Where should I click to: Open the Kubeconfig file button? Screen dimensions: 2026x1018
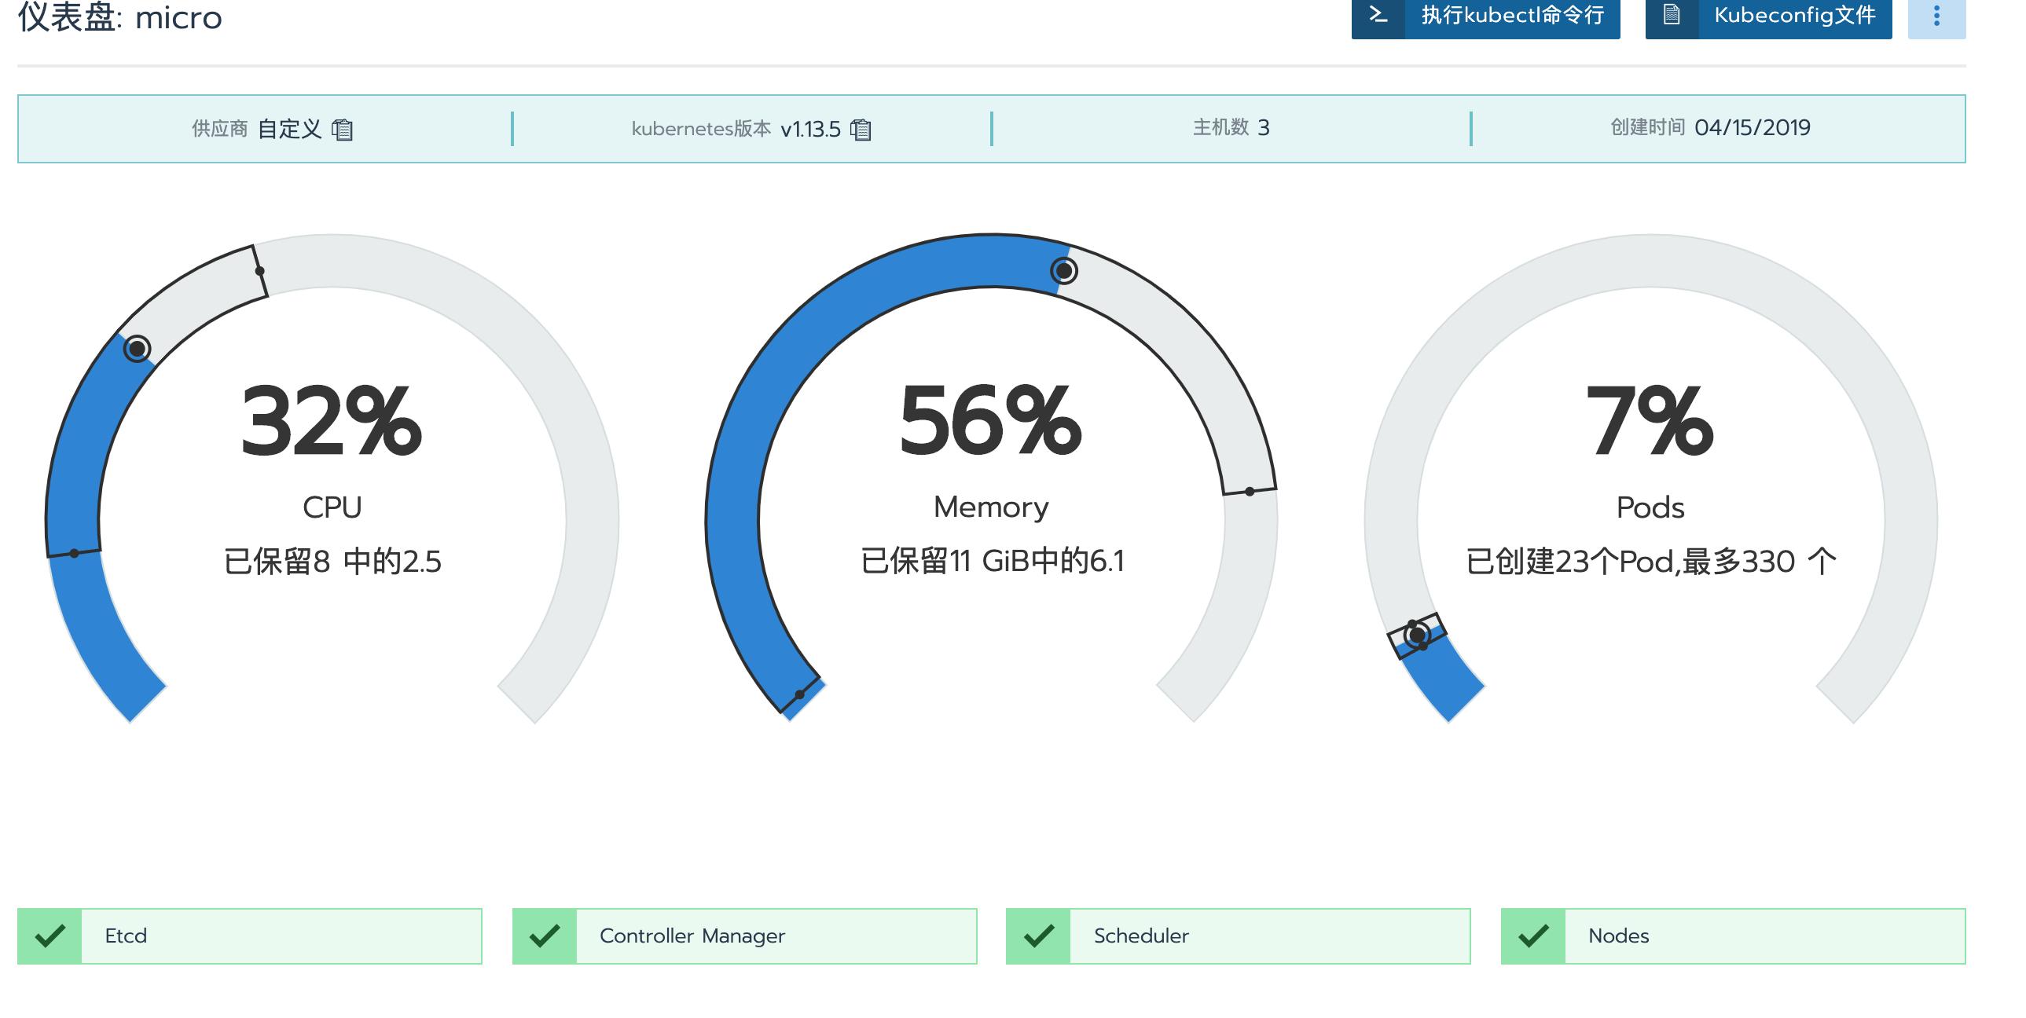pos(1768,16)
